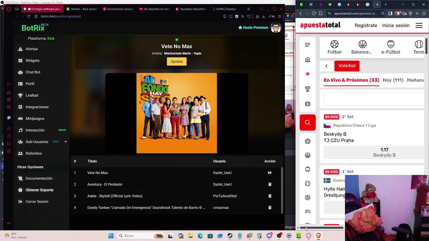Select En Vivo & Próximos (33) tab

(351, 80)
